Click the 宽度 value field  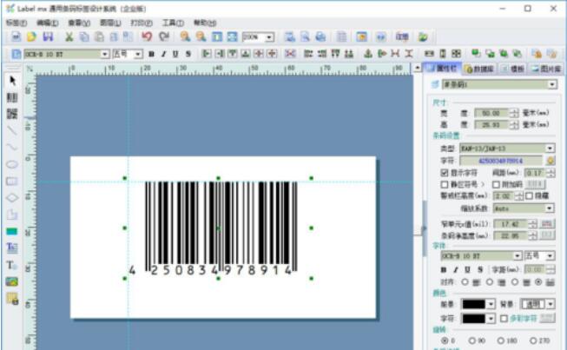(491, 113)
